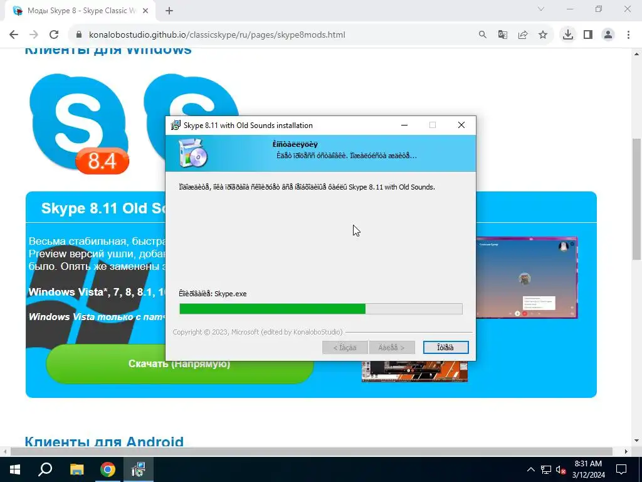Viewport: 642px width, 482px height.
Task: Click the installer CD box icon in header
Action: (x=193, y=153)
